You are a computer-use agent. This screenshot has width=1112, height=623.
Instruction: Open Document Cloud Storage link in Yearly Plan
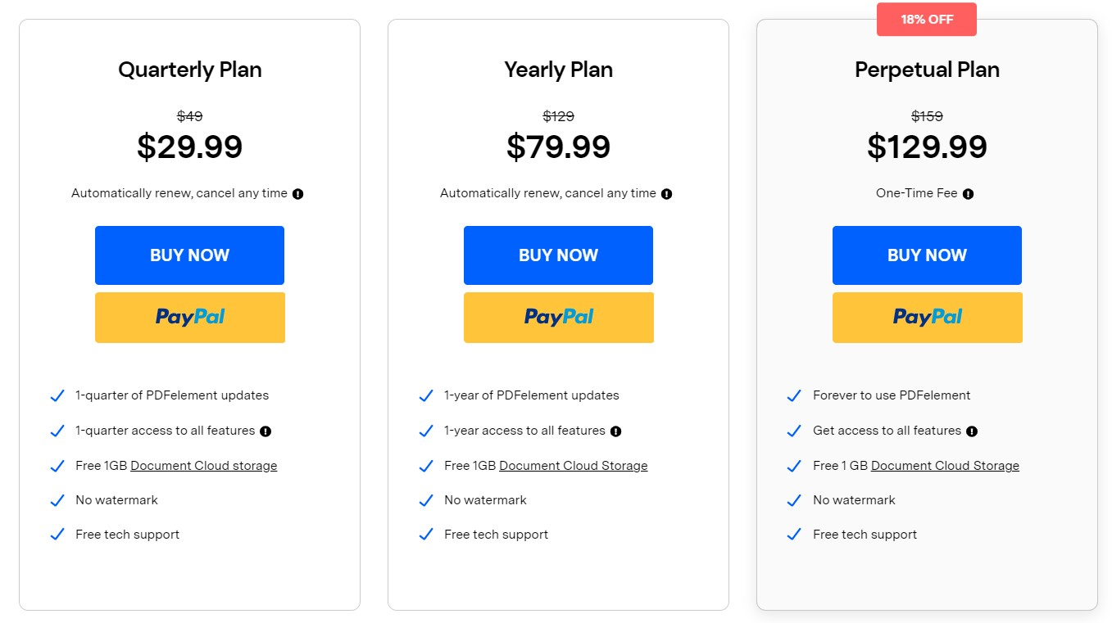[x=574, y=466]
